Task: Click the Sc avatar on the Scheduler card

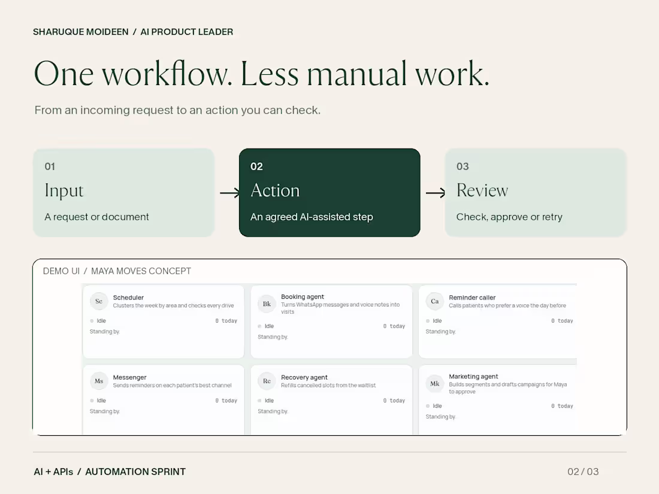Action: [x=99, y=301]
